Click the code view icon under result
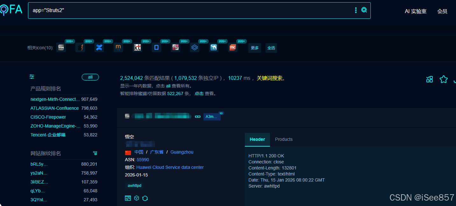The width and height of the screenshot is (456, 206). (x=128, y=198)
